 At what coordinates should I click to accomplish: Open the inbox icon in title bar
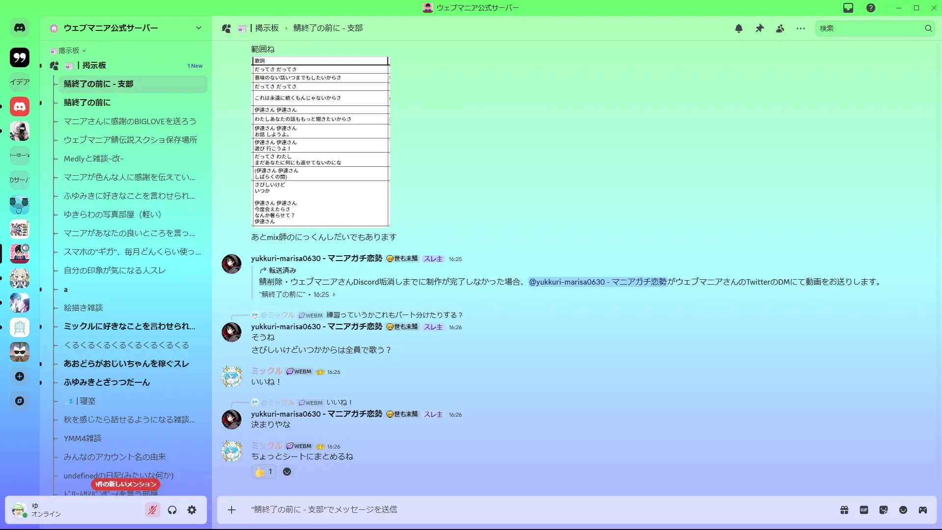tap(848, 8)
